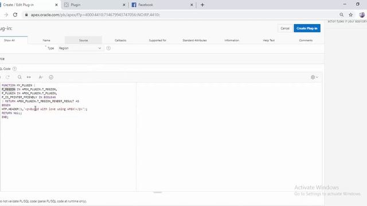Close the Plugin tab
367x206 pixels.
124,5
